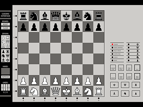Click the king piece-select button
143x107 pixels.
[114, 85]
